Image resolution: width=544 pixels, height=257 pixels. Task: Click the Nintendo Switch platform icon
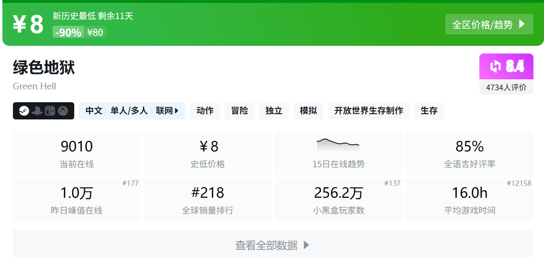coord(50,111)
